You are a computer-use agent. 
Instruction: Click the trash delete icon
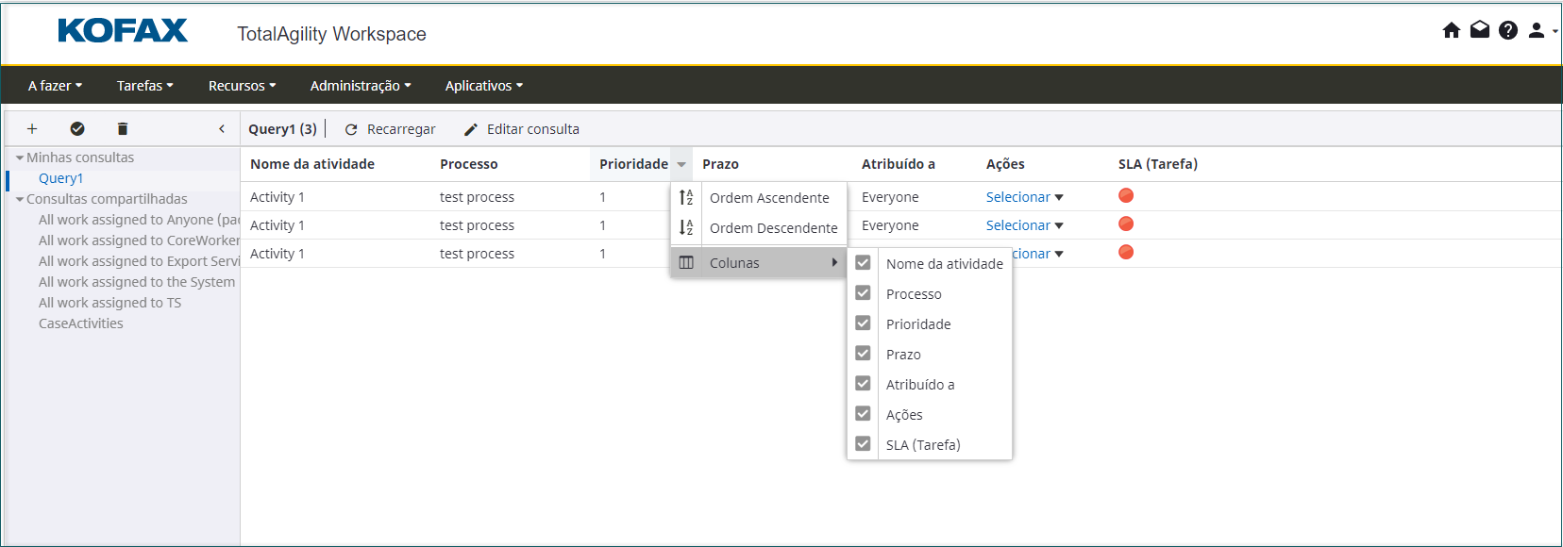pyautogui.click(x=123, y=129)
